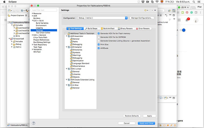This screenshot has width=204, height=128.
Task: Click the wand icon in Eclipse bottom status bar
Action: (x=171, y=125)
